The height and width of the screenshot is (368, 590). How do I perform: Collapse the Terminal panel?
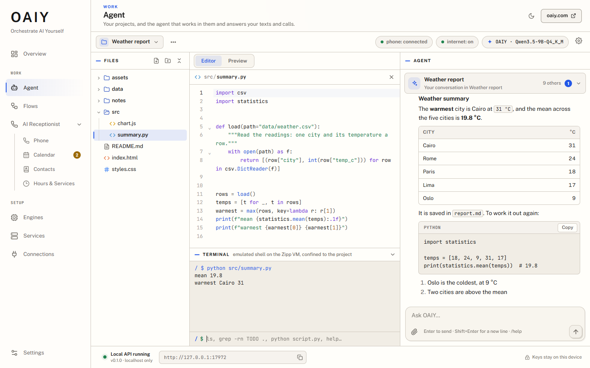(393, 254)
